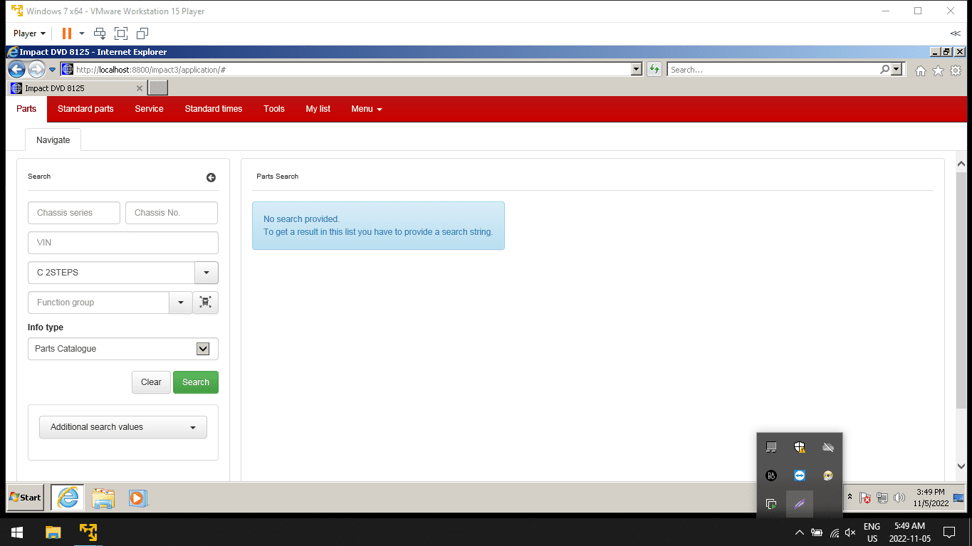Switch VMware to Unity mode
972x546 pixels.
(x=142, y=33)
